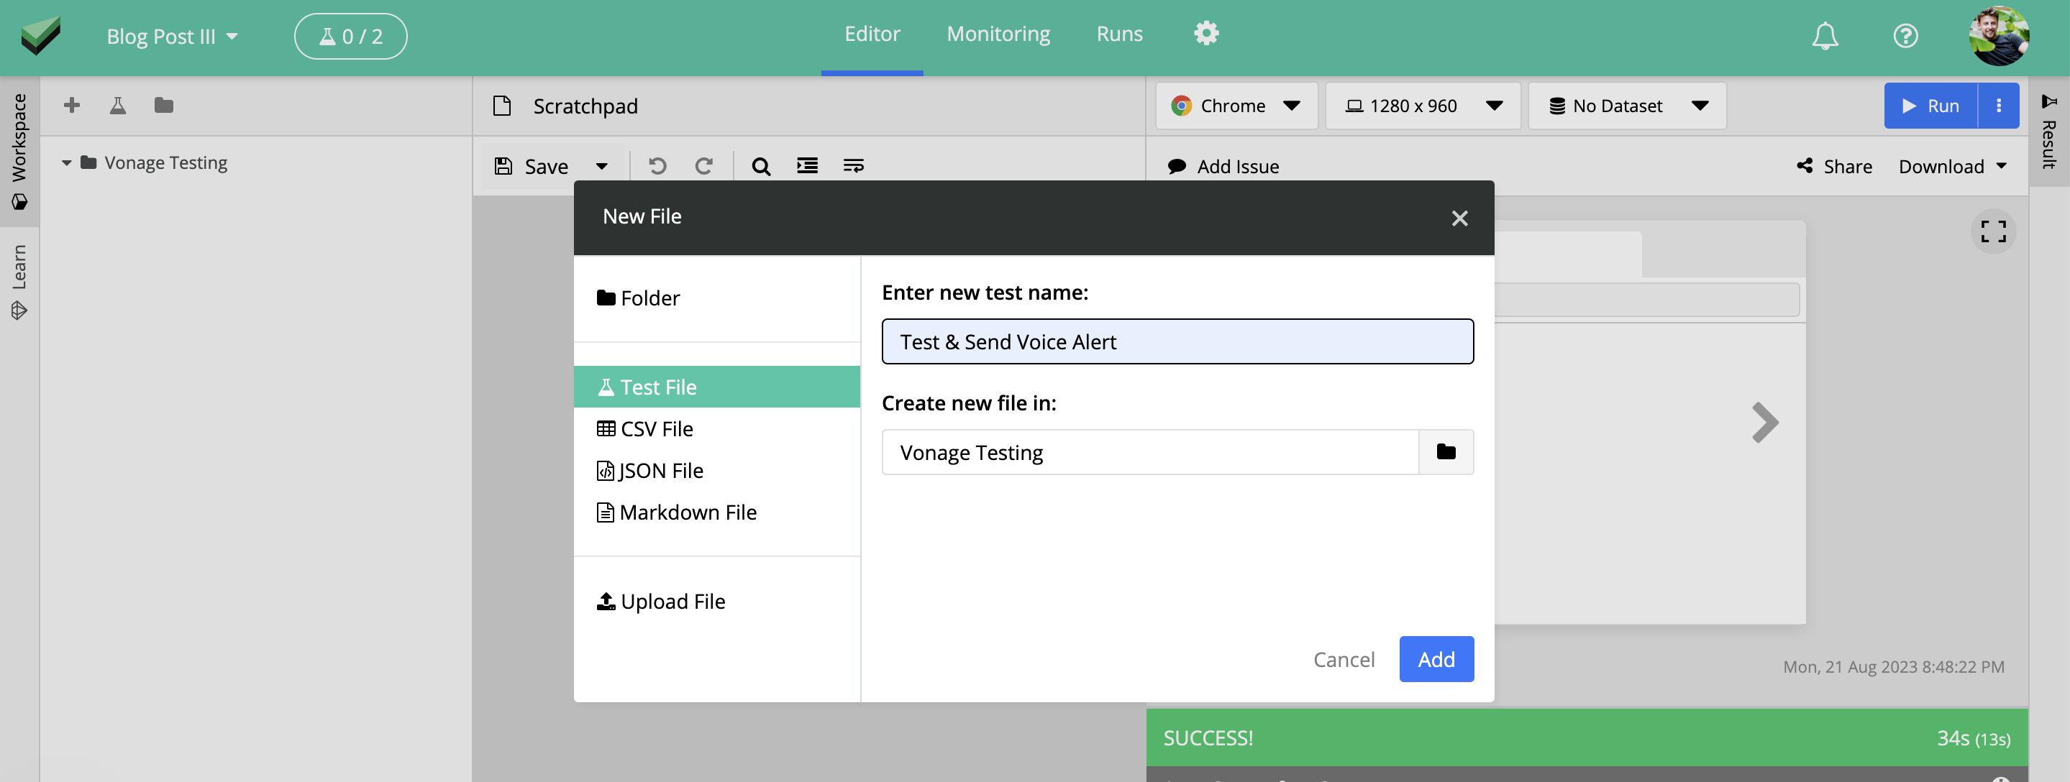Open the Save options dropdown arrow

(601, 166)
